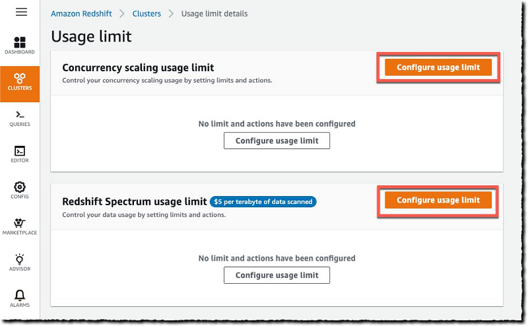The image size is (528, 326).
Task: Click orange Configure usage limit for Redshift Spectrum
Action: pos(438,200)
